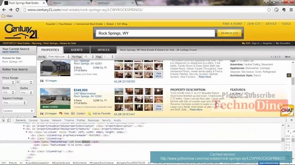Activate the DevTools inspect element icon

(x=3, y=120)
